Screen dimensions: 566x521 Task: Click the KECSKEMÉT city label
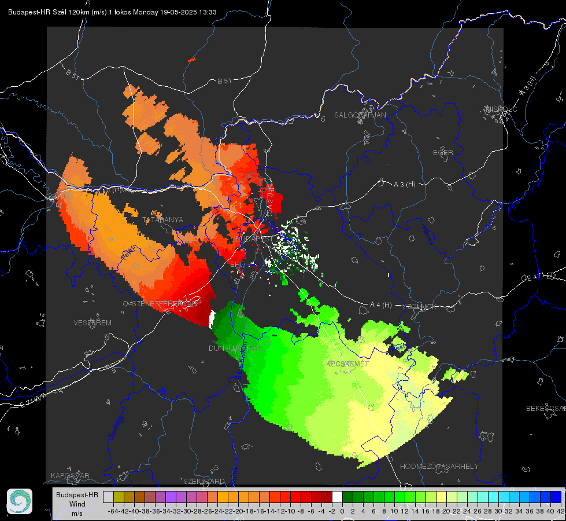click(347, 364)
